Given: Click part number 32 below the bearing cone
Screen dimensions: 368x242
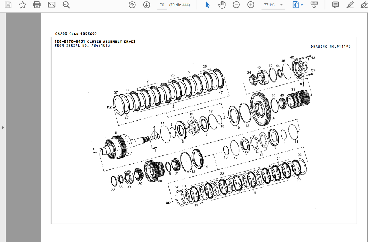Looking at the screenshot, I should pos(140,183).
